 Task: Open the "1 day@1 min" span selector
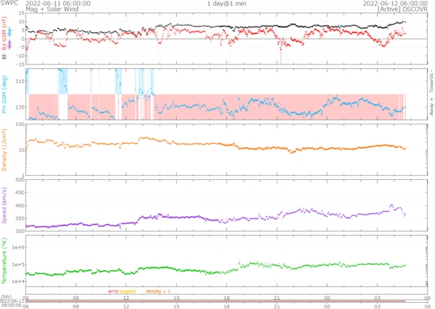(x=226, y=3)
